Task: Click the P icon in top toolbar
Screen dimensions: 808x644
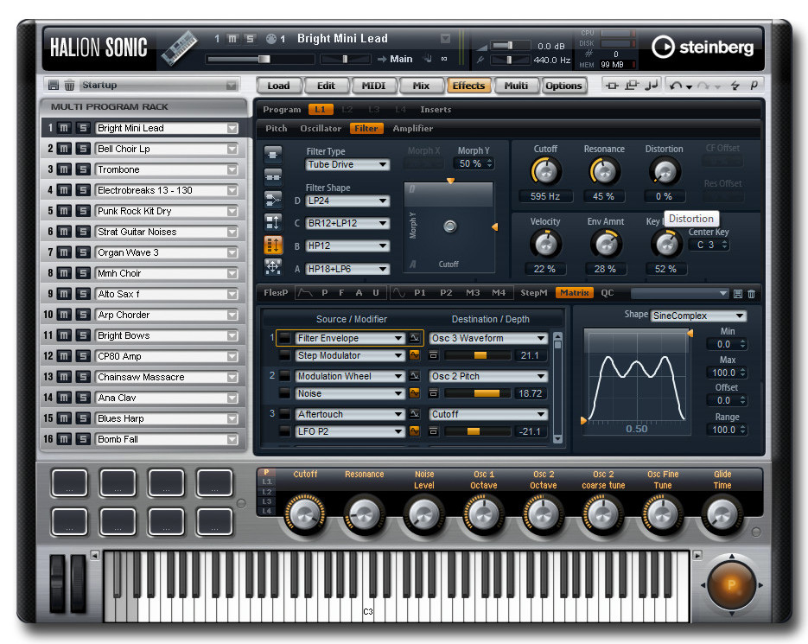Action: pos(754,85)
